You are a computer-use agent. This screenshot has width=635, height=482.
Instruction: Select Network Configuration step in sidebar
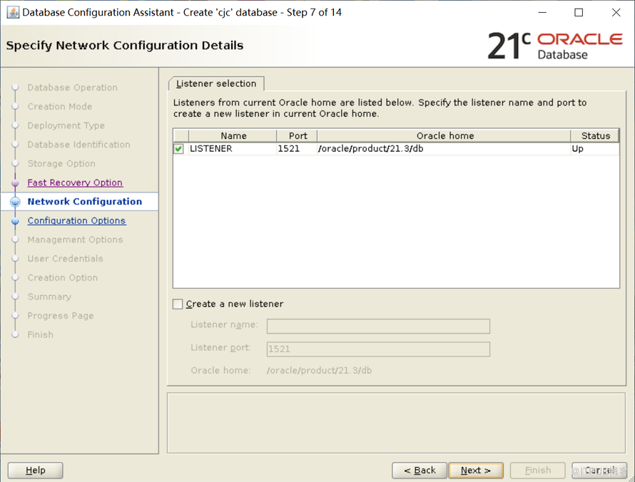pyautogui.click(x=85, y=202)
